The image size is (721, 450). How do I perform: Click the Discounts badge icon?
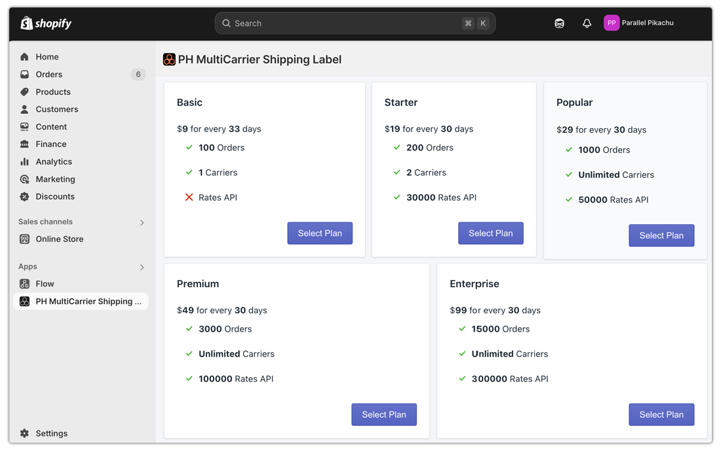[x=24, y=197]
